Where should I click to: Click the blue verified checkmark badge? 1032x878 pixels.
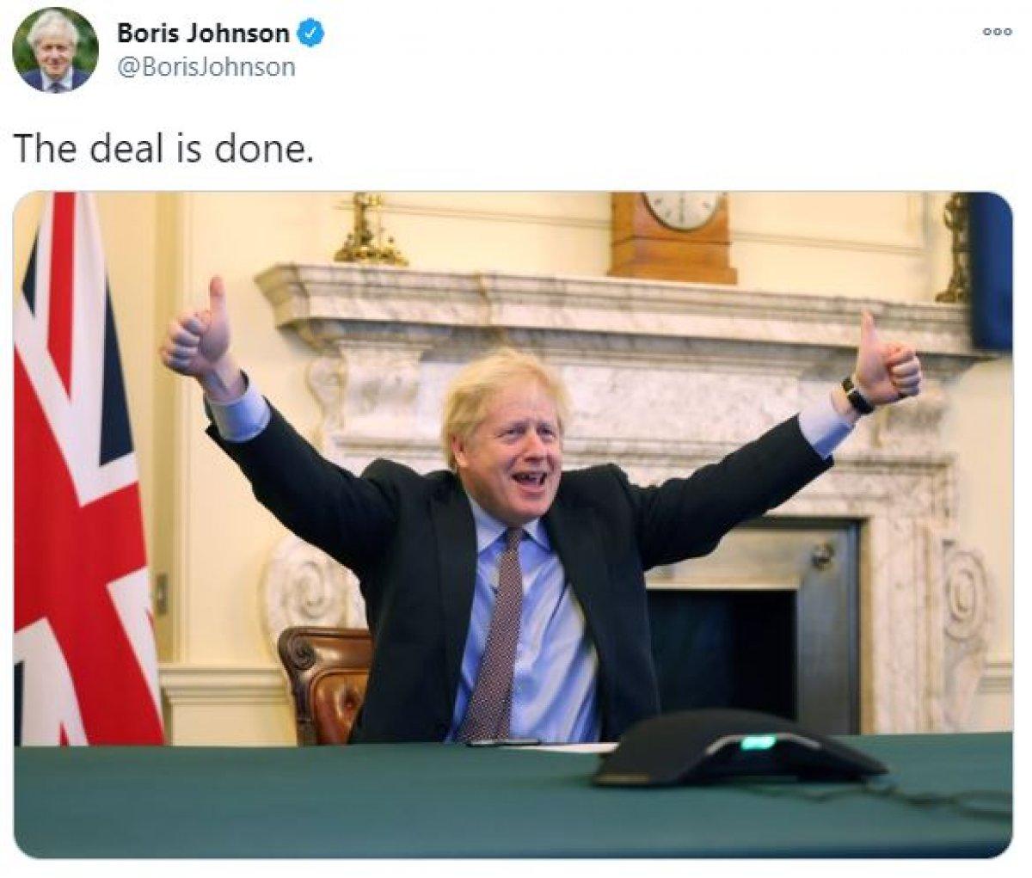coord(310,34)
